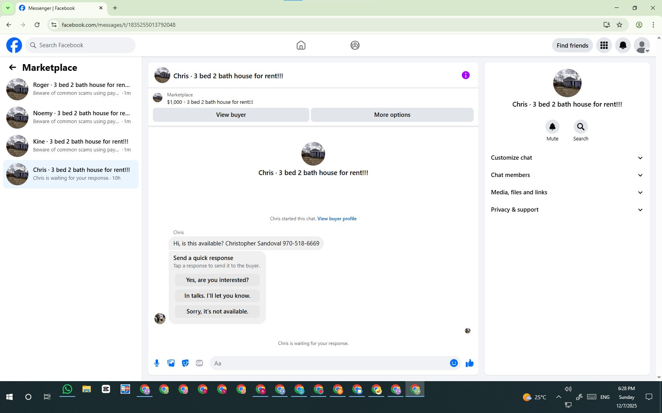Open the emoji picker icon
Screen dimensions: 662x413
(x=454, y=363)
